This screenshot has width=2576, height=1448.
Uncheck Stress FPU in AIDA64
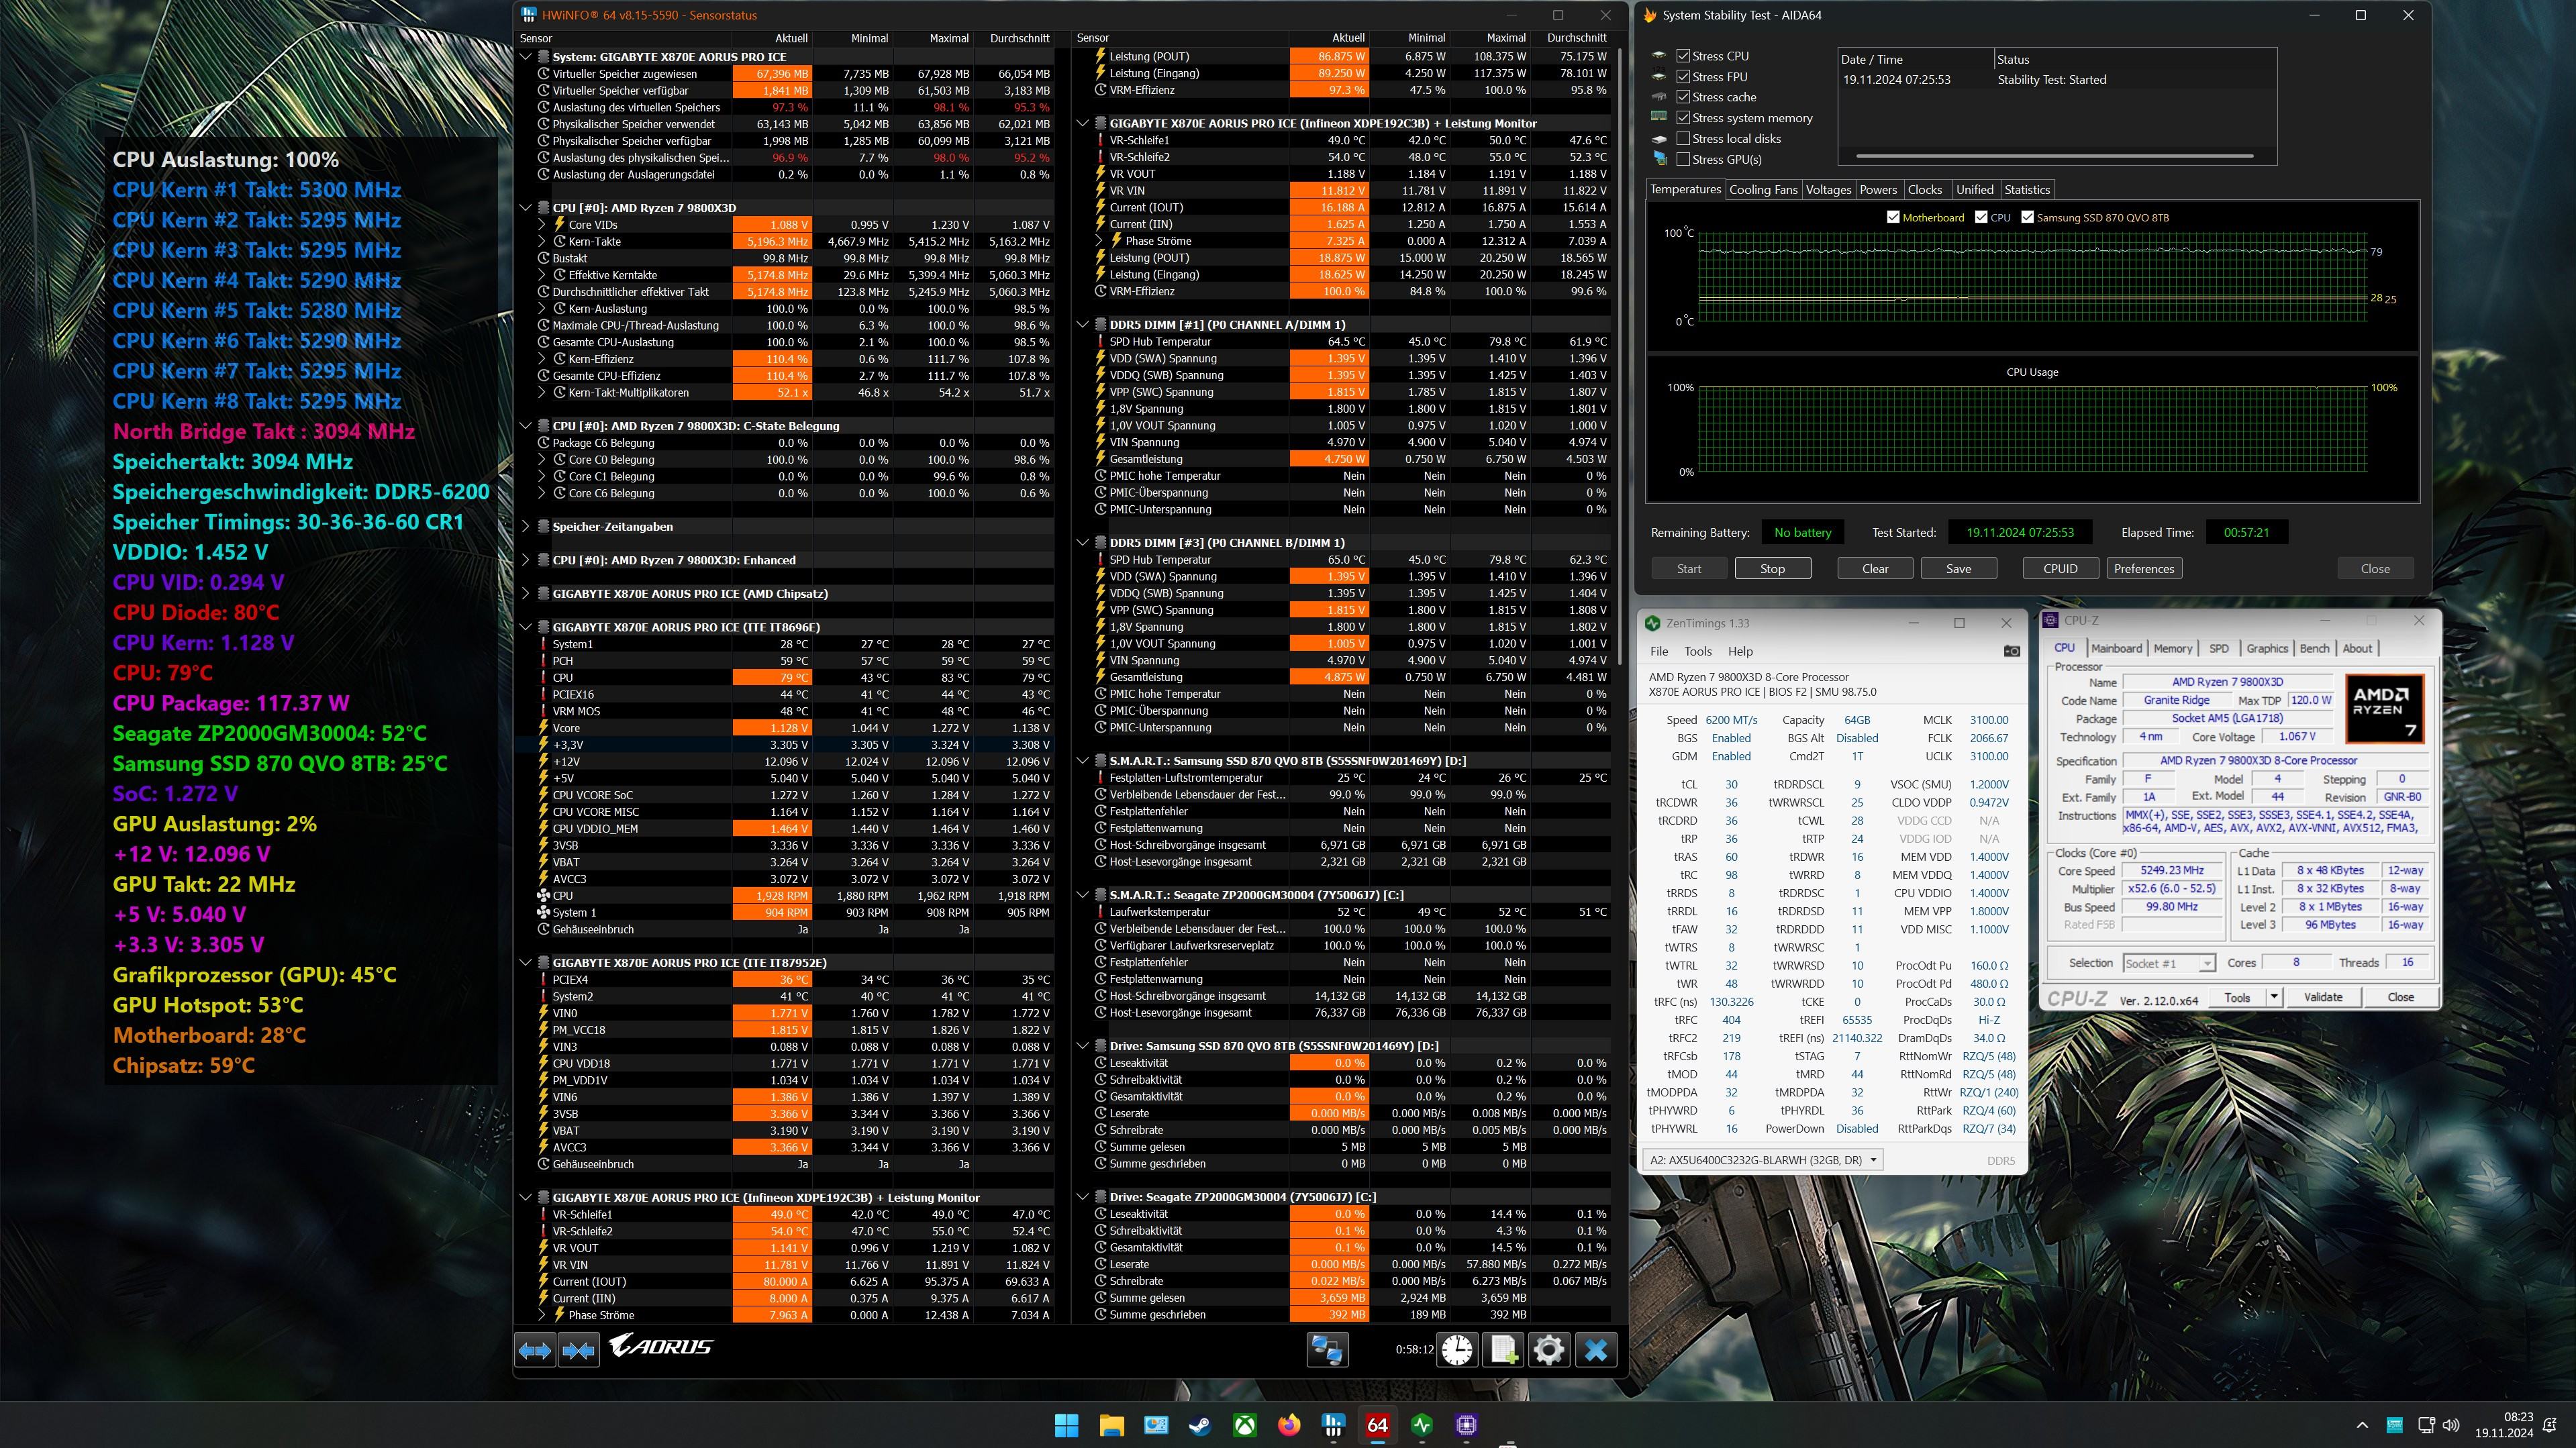click(1683, 77)
